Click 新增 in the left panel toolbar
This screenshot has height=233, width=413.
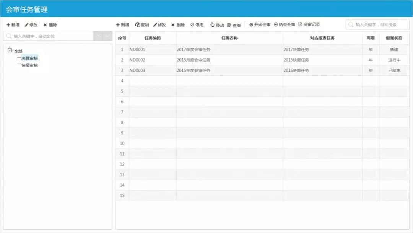pyautogui.click(x=11, y=25)
